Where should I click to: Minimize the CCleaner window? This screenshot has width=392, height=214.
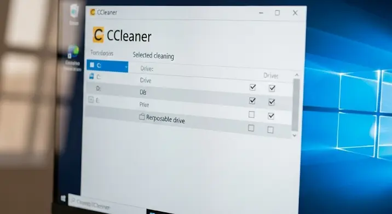[x=261, y=13]
